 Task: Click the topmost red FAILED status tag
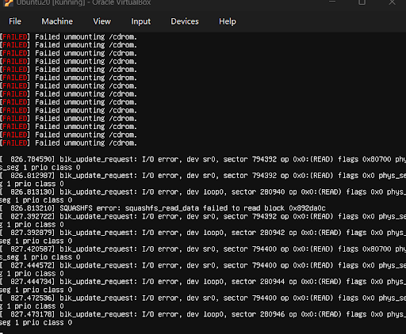tap(15, 36)
